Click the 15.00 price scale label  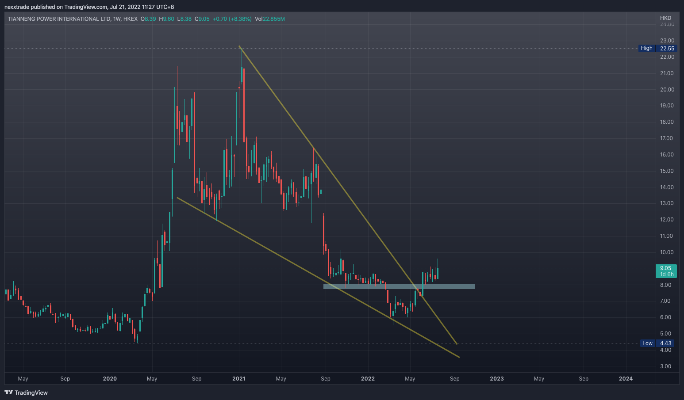[667, 171]
